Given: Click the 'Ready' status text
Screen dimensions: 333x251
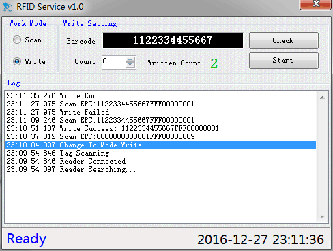Looking at the screenshot, I should tap(27, 239).
